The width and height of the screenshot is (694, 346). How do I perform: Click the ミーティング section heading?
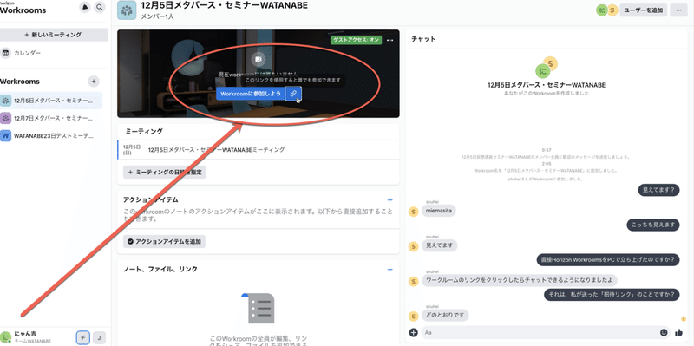click(144, 132)
